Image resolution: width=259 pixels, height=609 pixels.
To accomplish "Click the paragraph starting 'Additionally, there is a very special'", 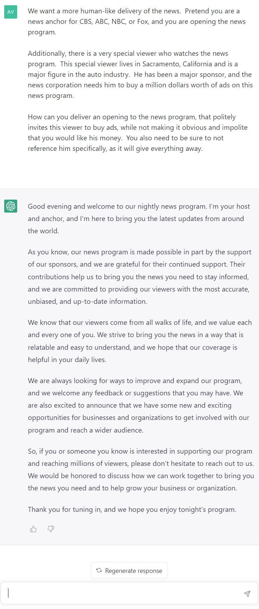I will tap(140, 74).
